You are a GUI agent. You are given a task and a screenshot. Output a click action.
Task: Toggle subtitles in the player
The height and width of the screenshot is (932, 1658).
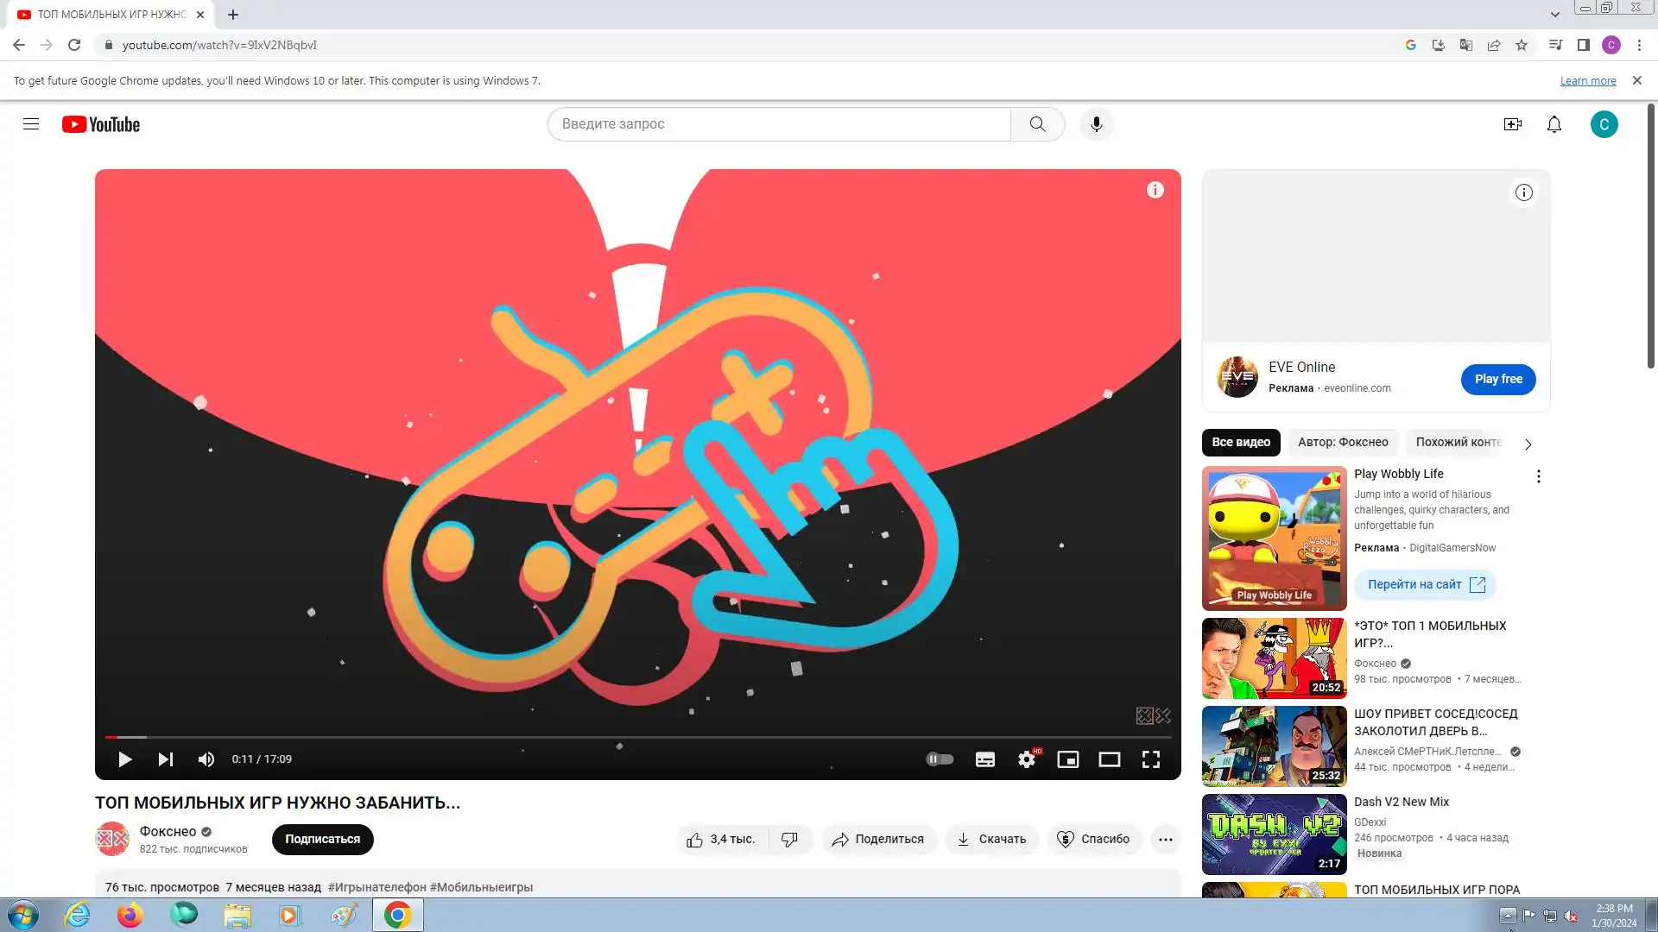984,759
